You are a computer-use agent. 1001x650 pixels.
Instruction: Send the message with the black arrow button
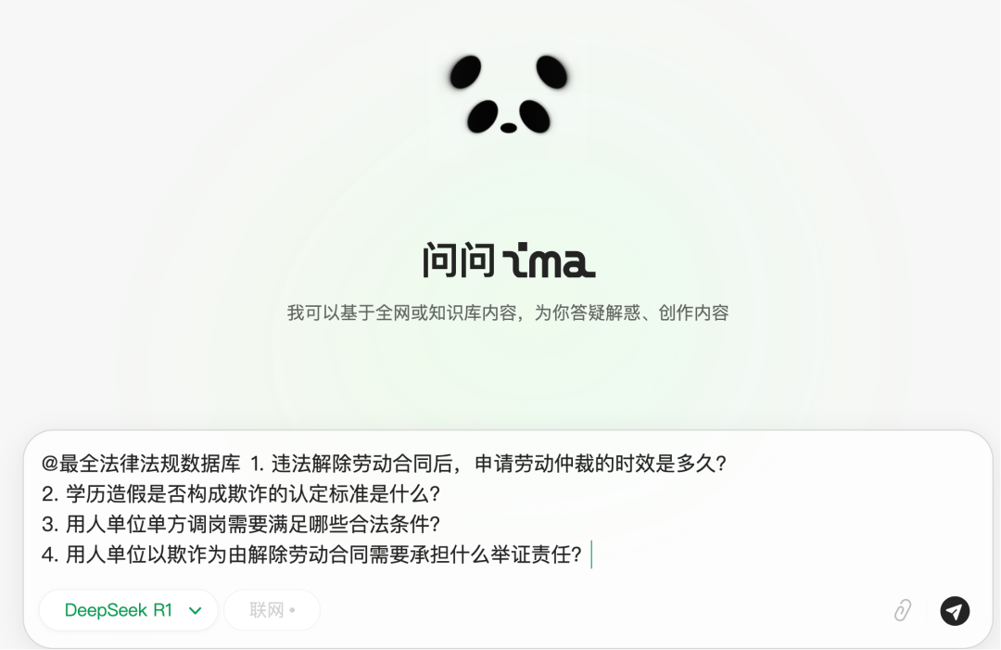click(955, 611)
